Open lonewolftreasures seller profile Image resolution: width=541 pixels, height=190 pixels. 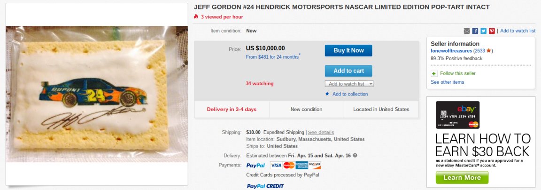[x=451, y=51]
